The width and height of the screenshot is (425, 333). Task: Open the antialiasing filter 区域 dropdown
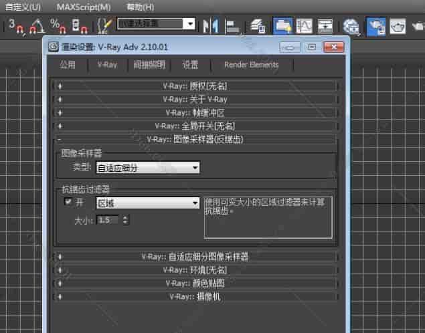pyautogui.click(x=148, y=203)
